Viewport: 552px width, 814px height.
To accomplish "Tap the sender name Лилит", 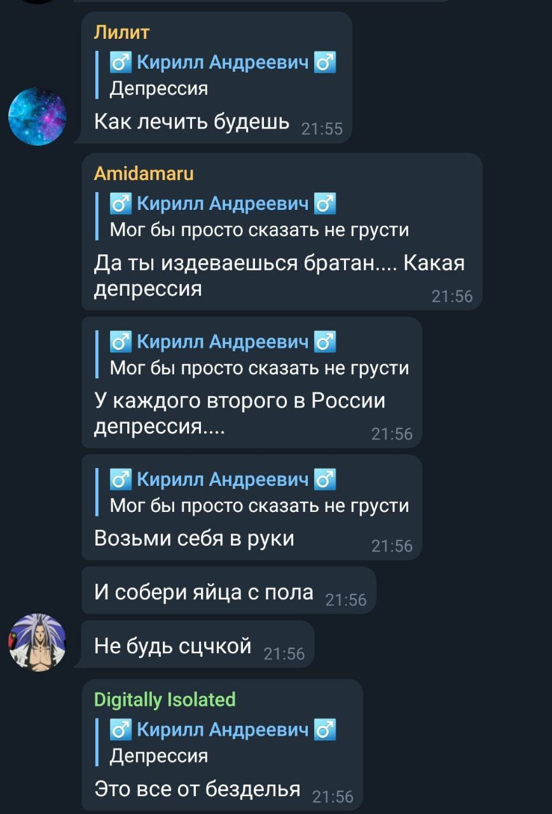I will (121, 31).
